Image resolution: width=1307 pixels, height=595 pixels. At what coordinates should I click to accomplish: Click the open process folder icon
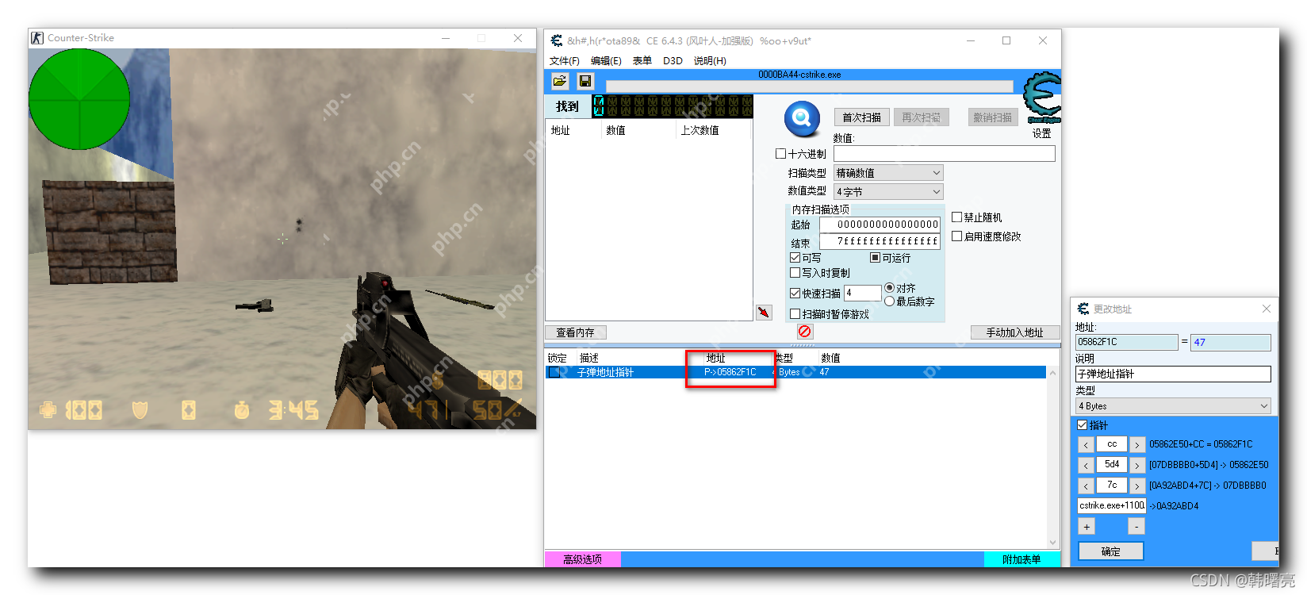(560, 81)
